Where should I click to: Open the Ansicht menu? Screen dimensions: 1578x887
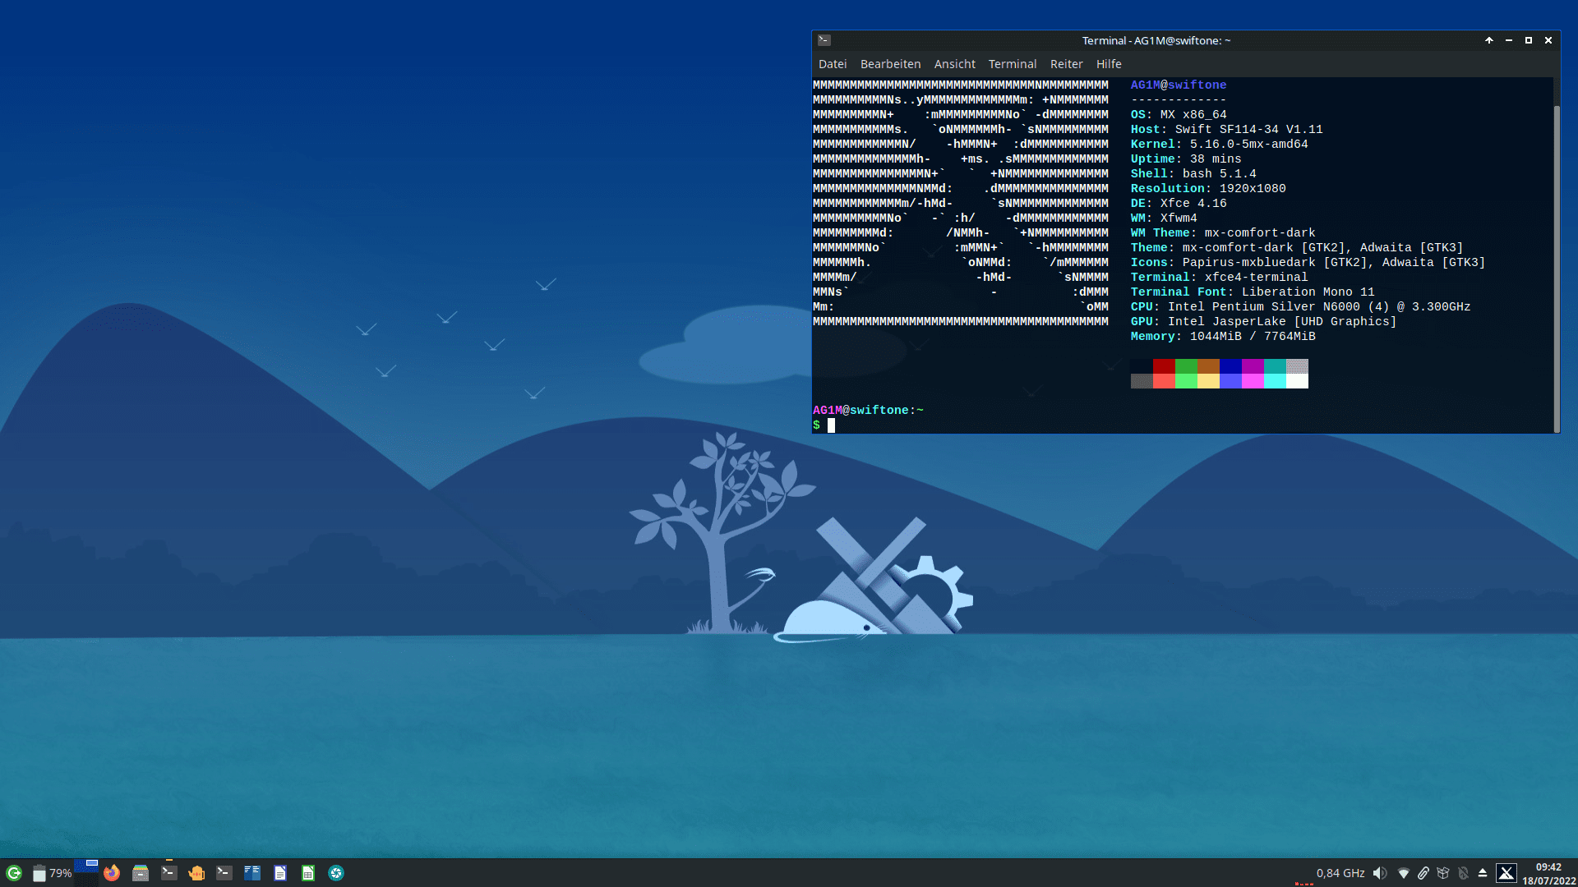click(x=954, y=64)
